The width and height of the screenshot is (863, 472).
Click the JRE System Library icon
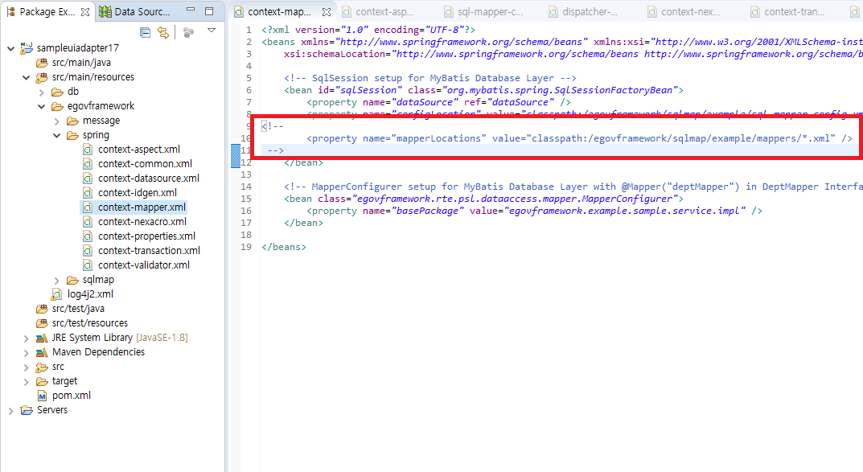point(42,338)
